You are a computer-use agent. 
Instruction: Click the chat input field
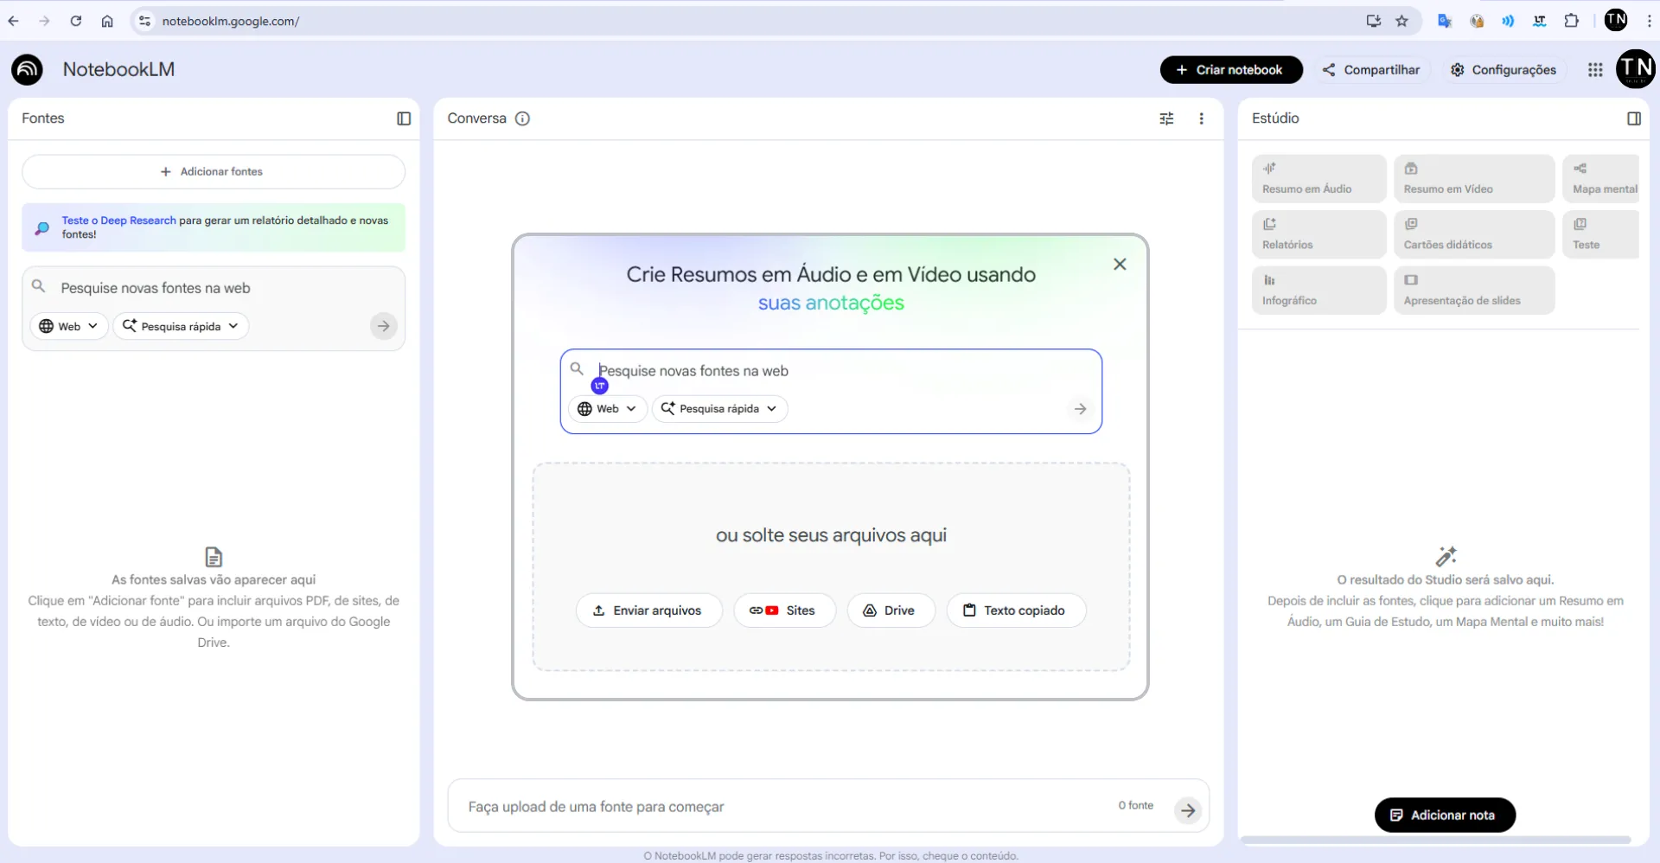[x=778, y=807]
